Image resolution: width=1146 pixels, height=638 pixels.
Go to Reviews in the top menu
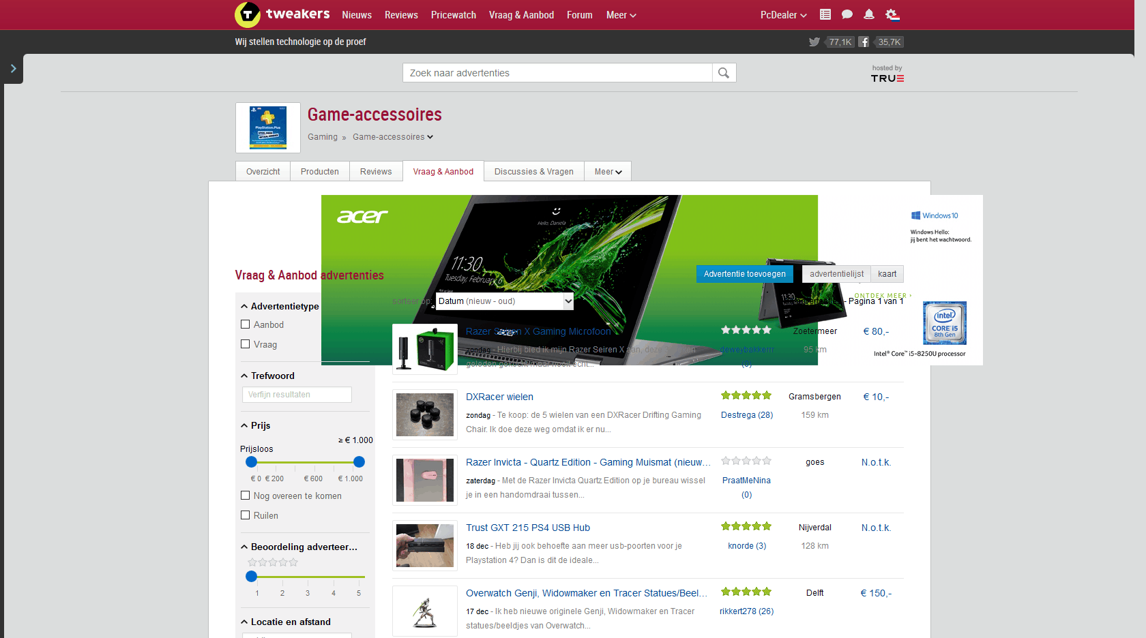click(401, 15)
